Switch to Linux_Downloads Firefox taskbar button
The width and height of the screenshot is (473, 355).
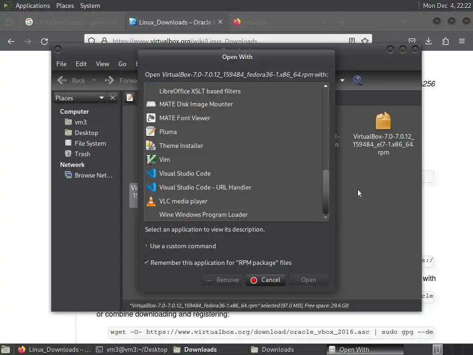coord(55,349)
